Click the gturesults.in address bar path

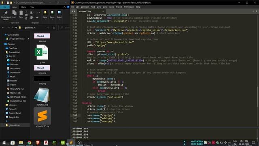(x=30, y=28)
